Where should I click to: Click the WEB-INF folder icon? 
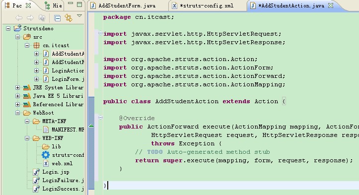click(36, 138)
